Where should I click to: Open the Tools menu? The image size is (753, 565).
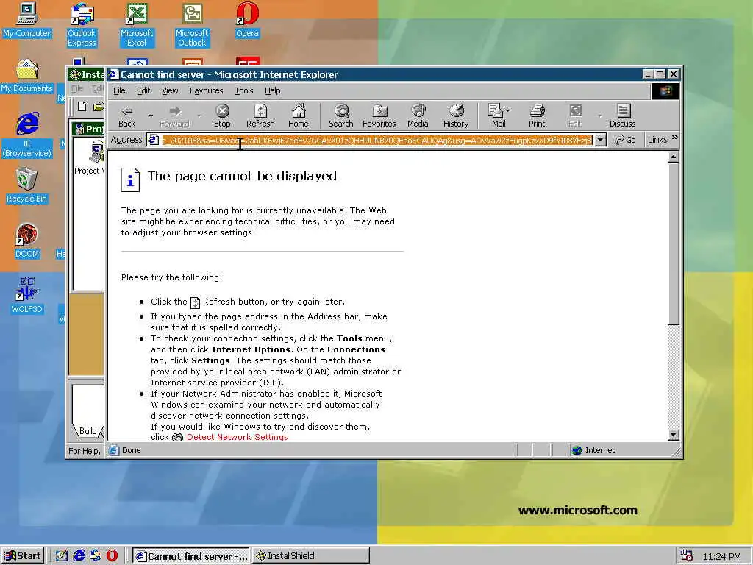coord(244,90)
